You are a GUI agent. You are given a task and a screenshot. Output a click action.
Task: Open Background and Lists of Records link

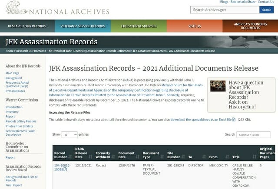tap(21, 179)
